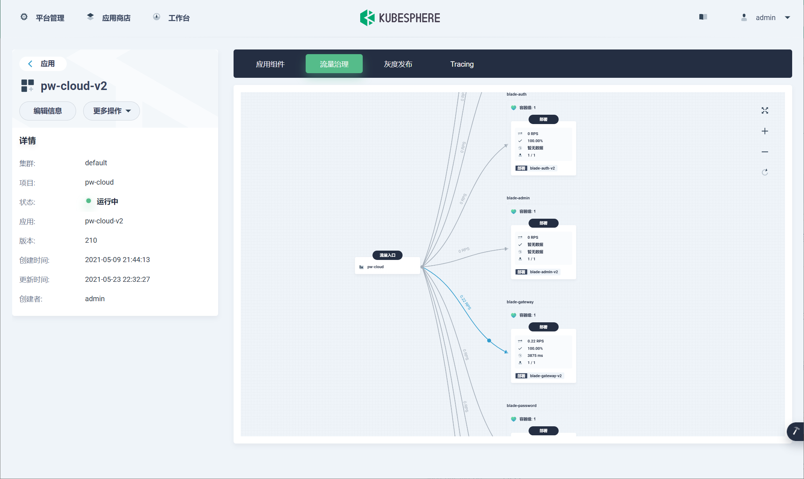Switch to the 灰度发布 tab
The image size is (804, 479).
pyautogui.click(x=398, y=64)
